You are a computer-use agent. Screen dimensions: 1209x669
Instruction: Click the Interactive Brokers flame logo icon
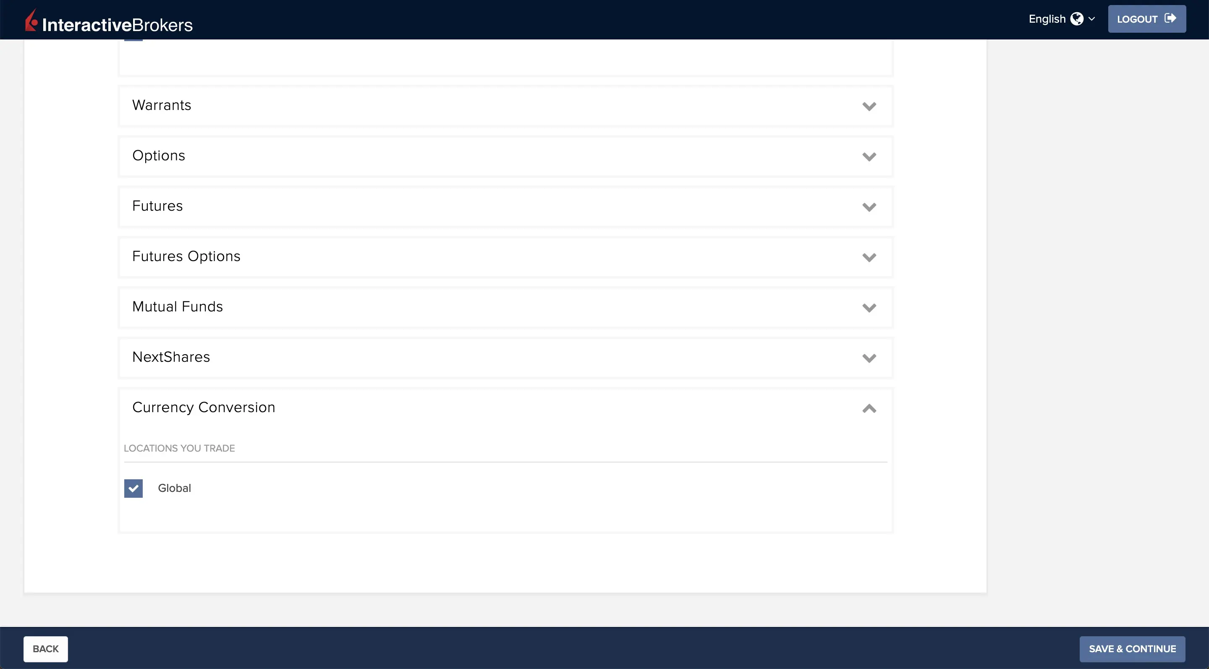point(31,21)
